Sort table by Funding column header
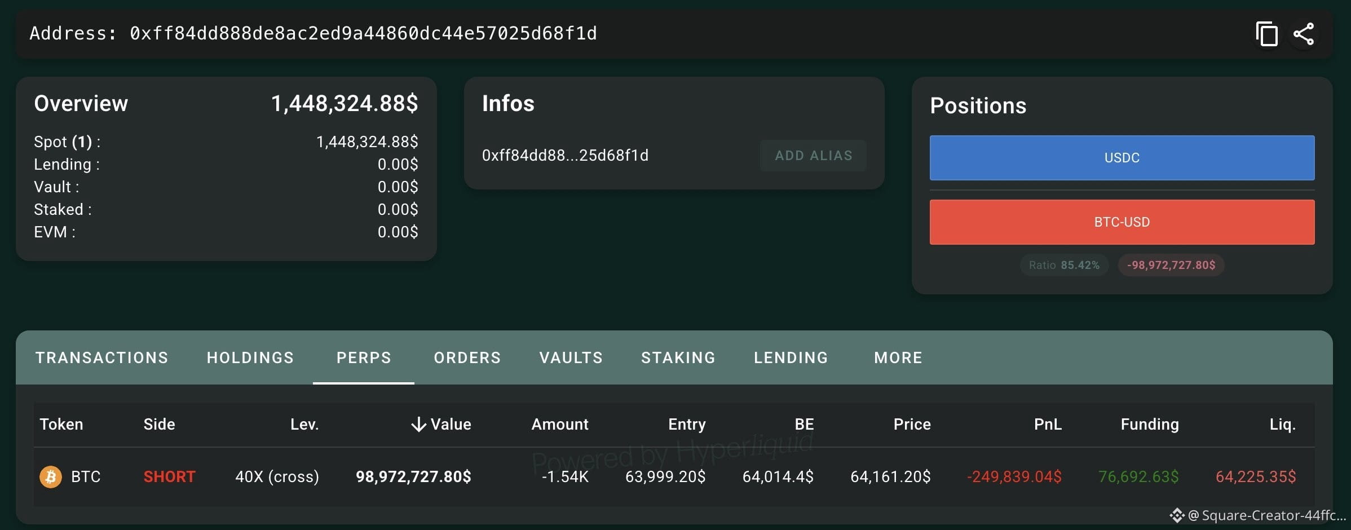 click(x=1150, y=424)
